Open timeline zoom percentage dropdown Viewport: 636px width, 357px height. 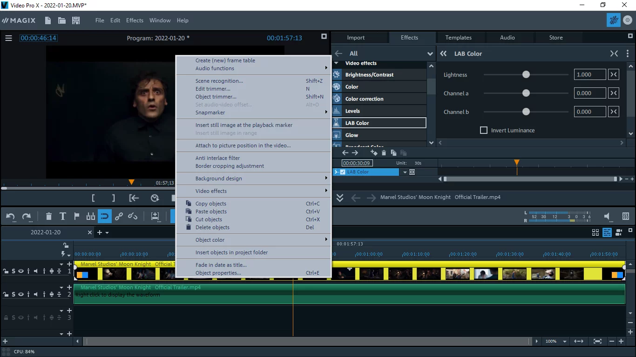click(565, 341)
